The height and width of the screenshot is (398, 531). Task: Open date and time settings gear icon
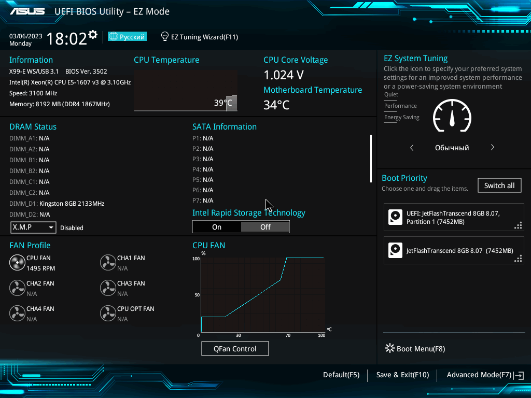[93, 35]
